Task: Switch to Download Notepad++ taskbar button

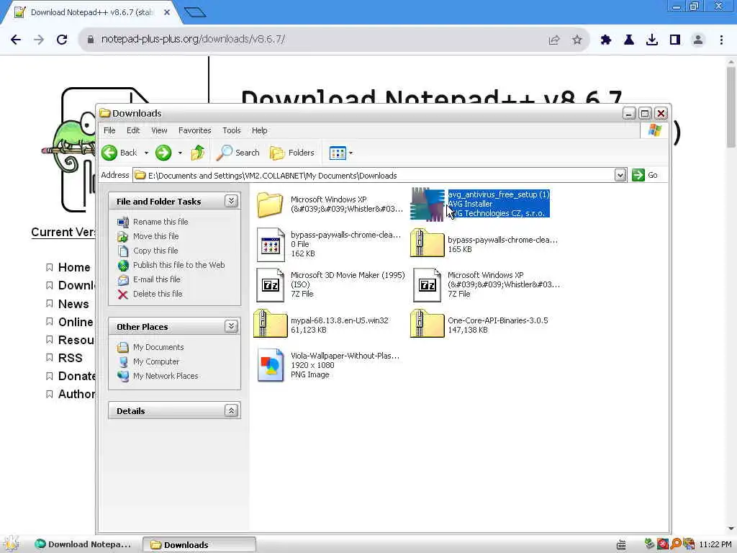Action: pyautogui.click(x=83, y=544)
